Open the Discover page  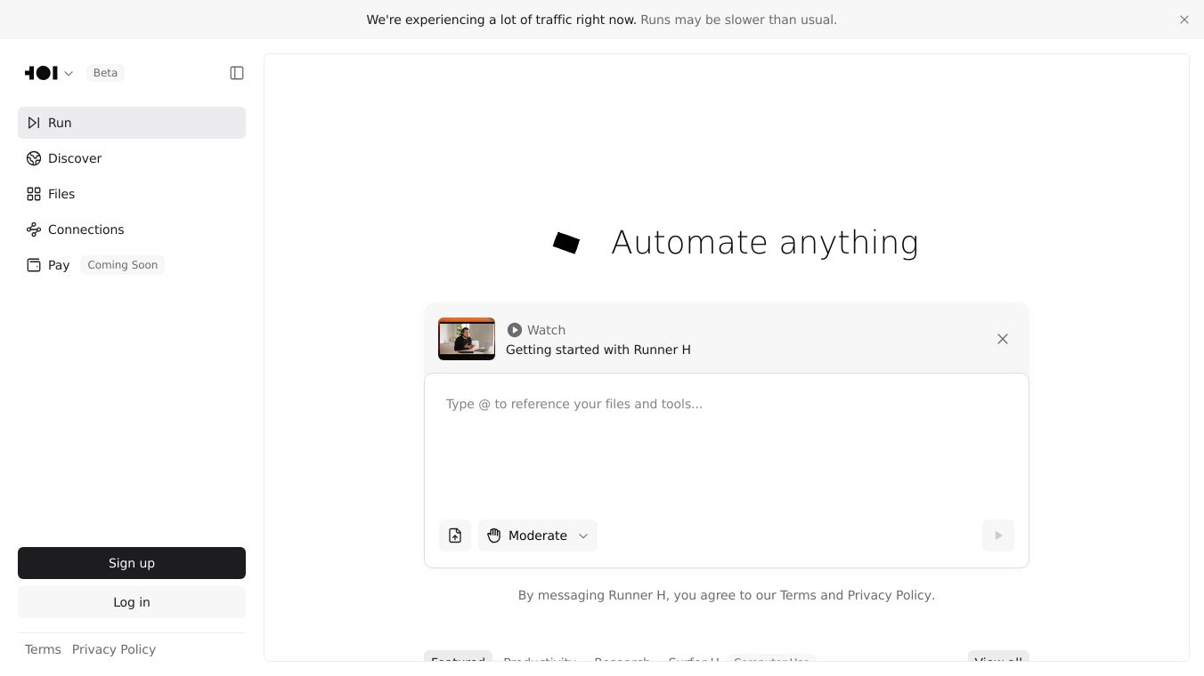pyautogui.click(x=75, y=158)
